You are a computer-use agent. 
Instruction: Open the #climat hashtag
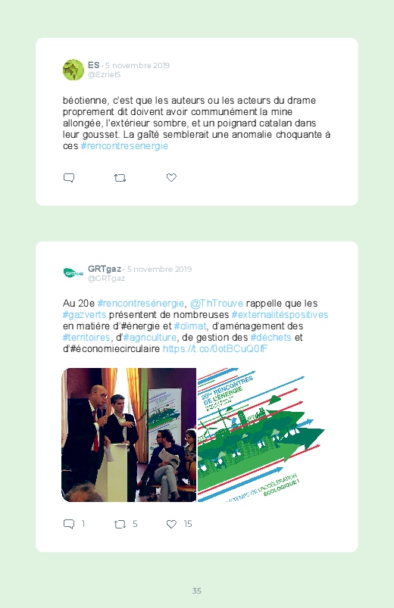(190, 326)
